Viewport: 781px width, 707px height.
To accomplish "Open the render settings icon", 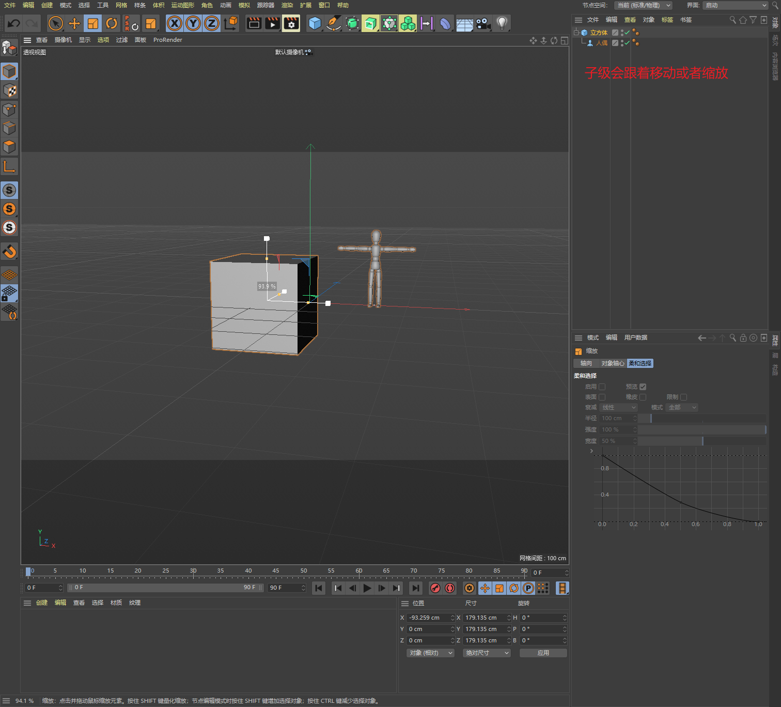I will [291, 23].
